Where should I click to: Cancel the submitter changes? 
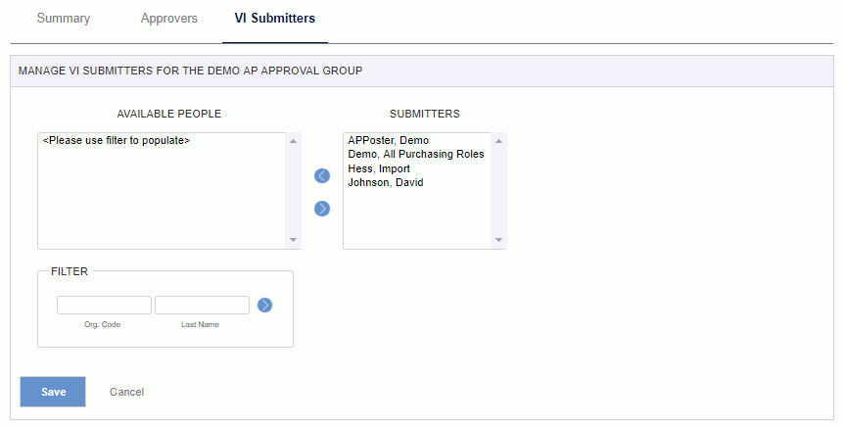[126, 392]
